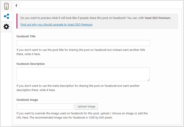Click the help text below Facebook Title
Viewport: 184px width, 127px height.
tap(81, 52)
